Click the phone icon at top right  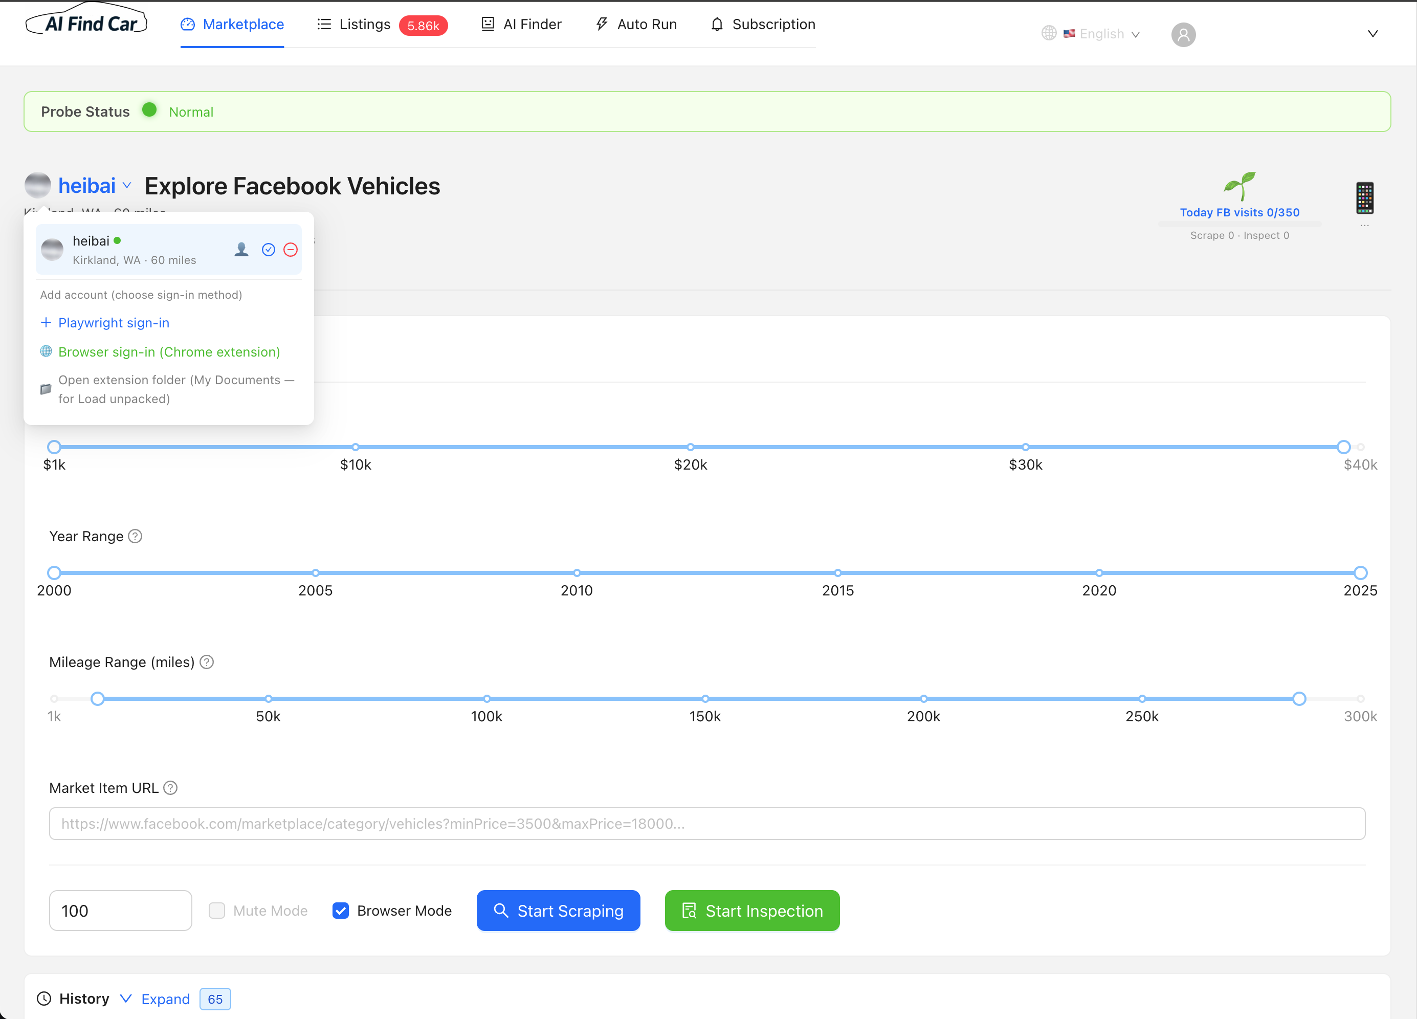point(1364,198)
